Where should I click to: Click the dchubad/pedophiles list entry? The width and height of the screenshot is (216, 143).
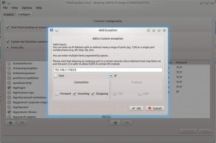tap(25, 68)
